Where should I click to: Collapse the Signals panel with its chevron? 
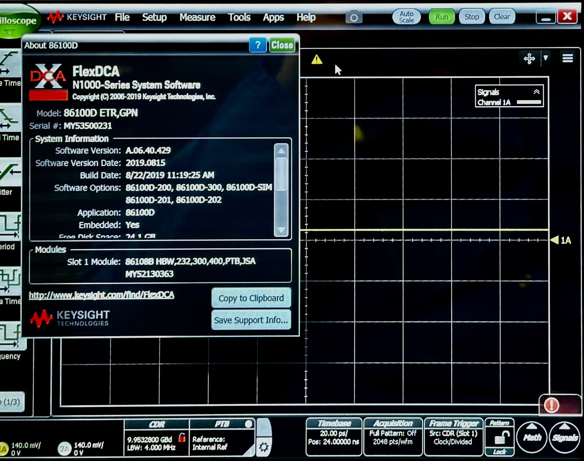[536, 92]
